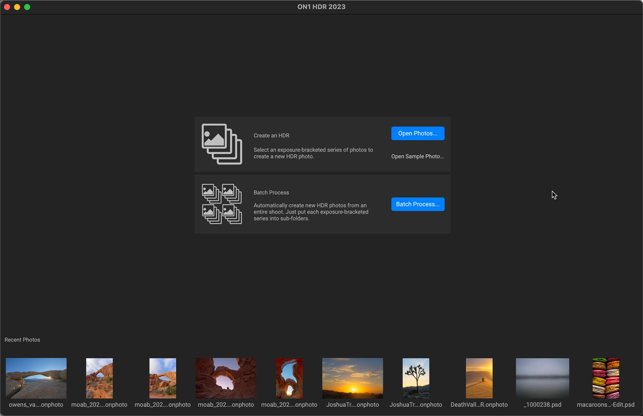Start the blue Batch Process... button

(x=418, y=204)
